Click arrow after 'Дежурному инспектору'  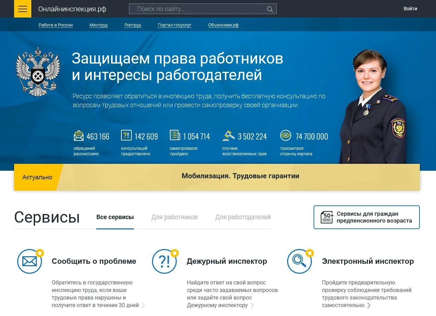252,305
